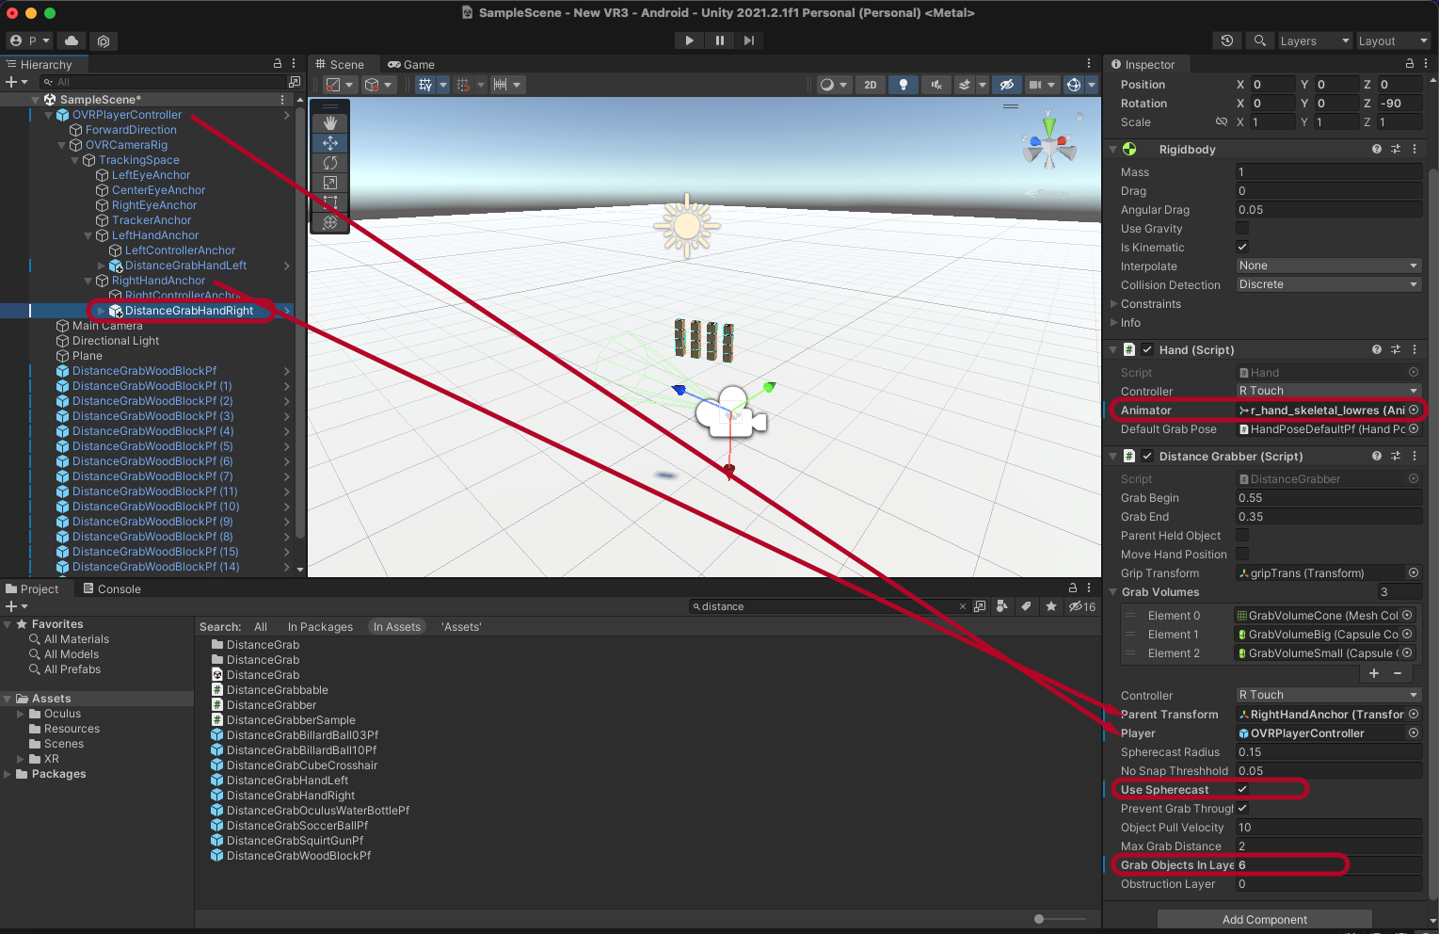1439x934 pixels.
Task: Expand Constraints section in Rigidbody
Action: (1114, 304)
